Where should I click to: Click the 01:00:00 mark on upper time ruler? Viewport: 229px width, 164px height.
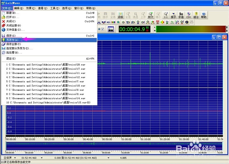tap(126, 139)
